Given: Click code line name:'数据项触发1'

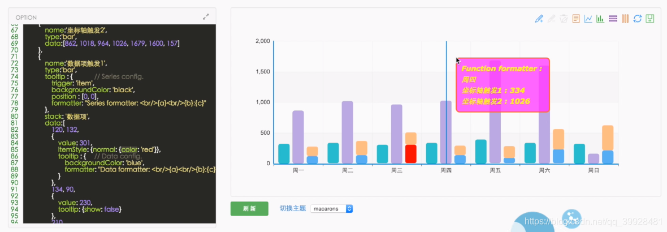Looking at the screenshot, I should 76,63.
